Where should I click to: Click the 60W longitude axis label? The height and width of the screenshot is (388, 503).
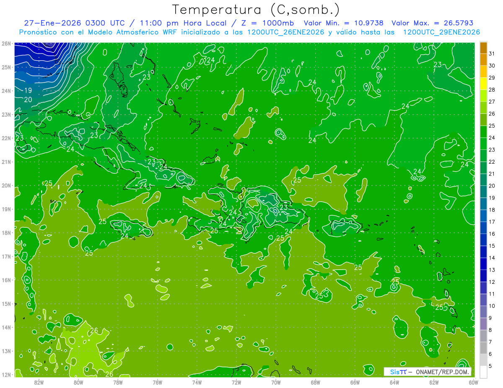point(473,382)
